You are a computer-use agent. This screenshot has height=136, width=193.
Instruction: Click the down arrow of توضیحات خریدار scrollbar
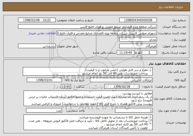pyautogui.click(x=150, y=124)
